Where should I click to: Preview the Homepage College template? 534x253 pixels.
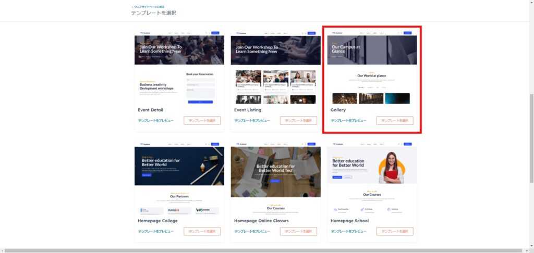(x=156, y=231)
